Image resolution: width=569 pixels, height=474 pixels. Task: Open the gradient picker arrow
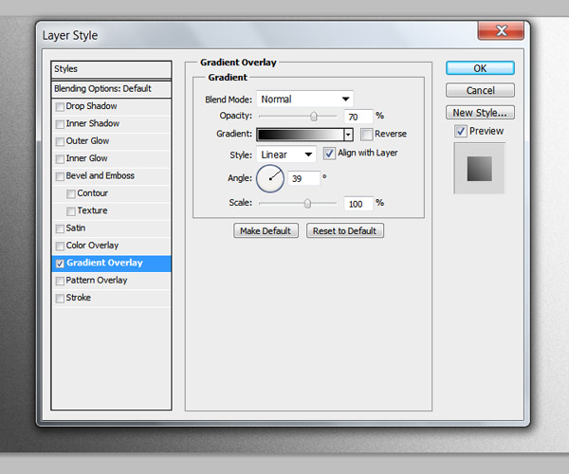[x=348, y=135]
